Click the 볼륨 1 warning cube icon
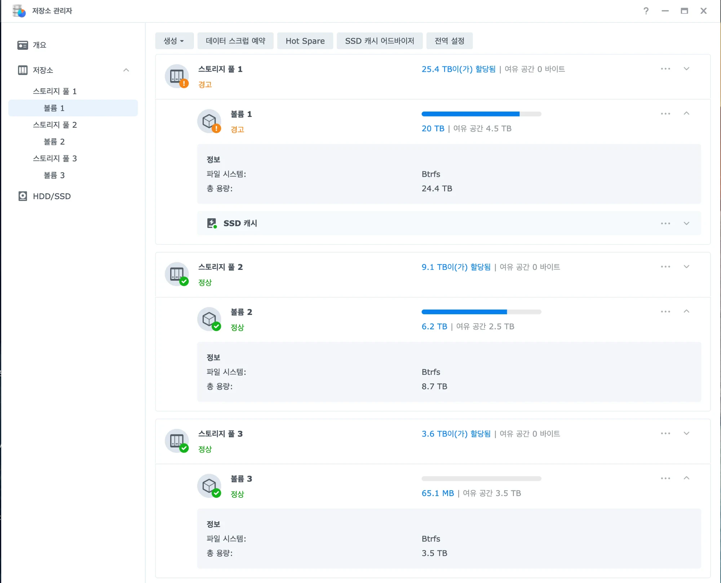 209,121
